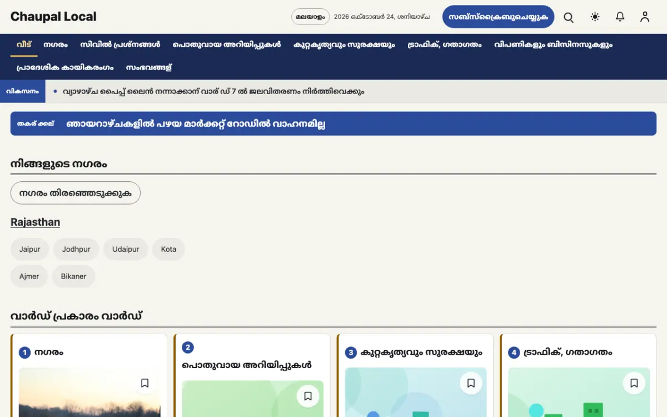
Task: Open സിവിൽ പ്രശ്നങ്ങൾ navigation tab
Action: point(120,45)
